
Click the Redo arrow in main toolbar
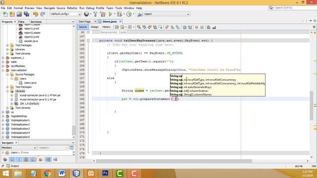click(x=43, y=14)
